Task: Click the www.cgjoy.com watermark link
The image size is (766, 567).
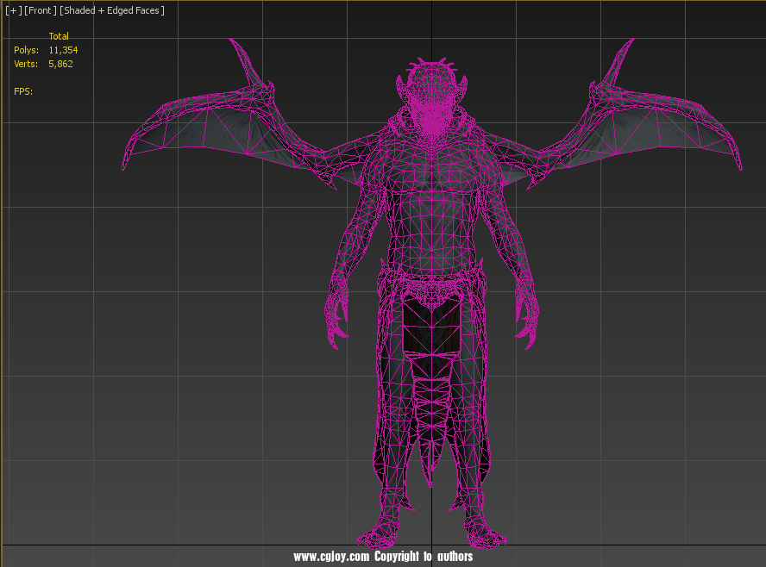Action: (331, 557)
